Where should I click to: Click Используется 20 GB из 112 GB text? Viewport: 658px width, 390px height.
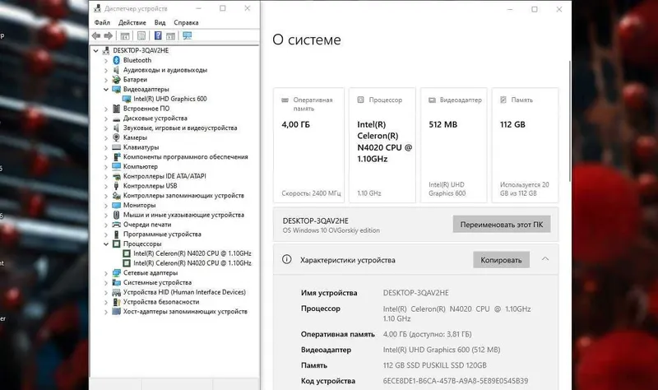pyautogui.click(x=525, y=189)
